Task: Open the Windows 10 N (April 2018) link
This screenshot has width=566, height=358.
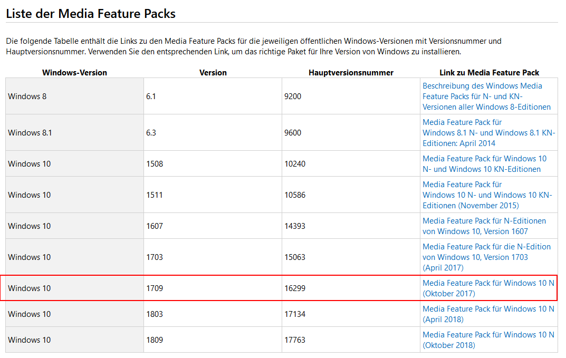Action: point(488,314)
